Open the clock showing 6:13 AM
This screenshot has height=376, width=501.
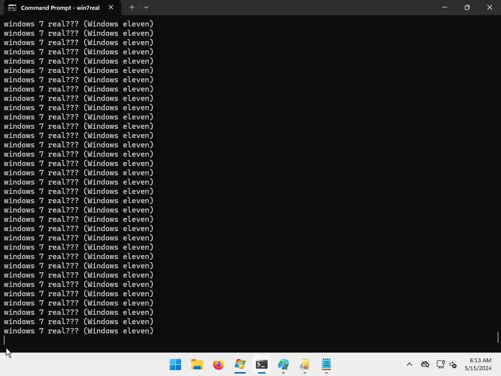click(478, 364)
